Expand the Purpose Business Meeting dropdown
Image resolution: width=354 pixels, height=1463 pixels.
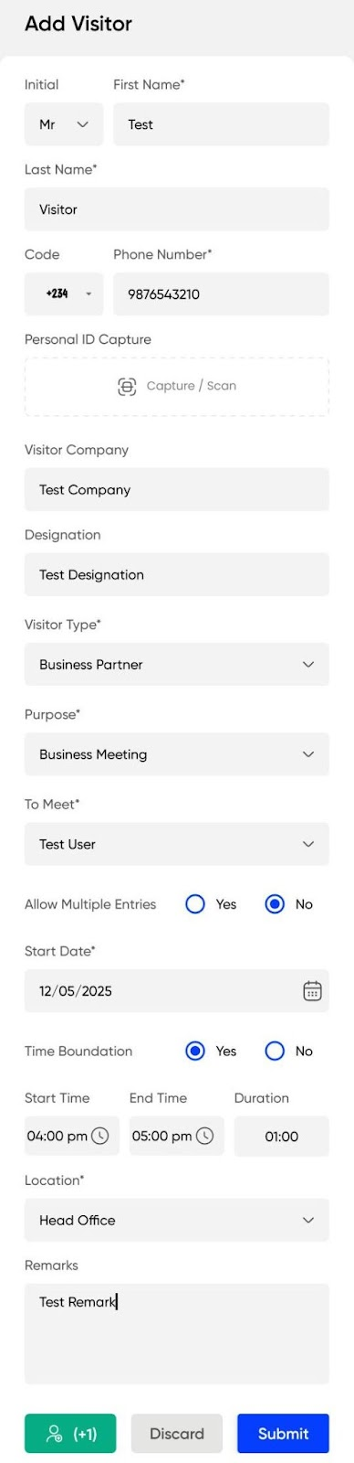point(177,754)
